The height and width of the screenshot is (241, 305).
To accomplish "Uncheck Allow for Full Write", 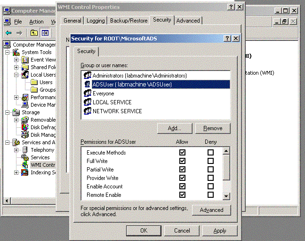I will 182,161.
